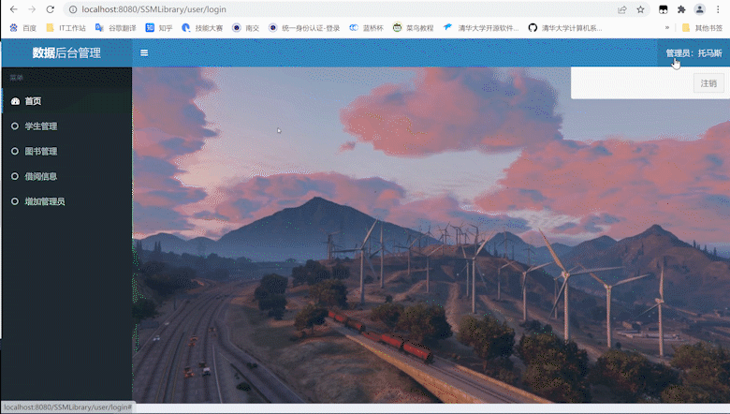Open the GitHub 清华大学计算机系 bookmark
The height and width of the screenshot is (414, 730).
(x=565, y=28)
